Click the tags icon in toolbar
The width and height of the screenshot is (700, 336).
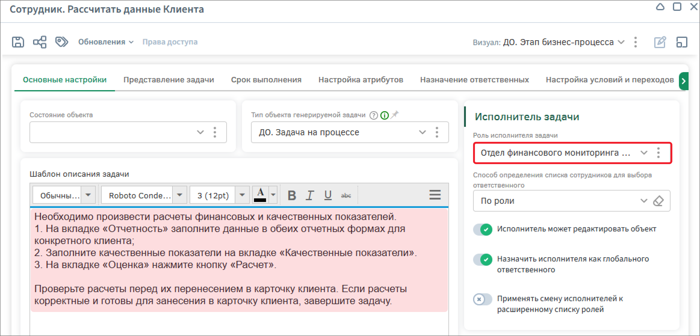pos(62,42)
